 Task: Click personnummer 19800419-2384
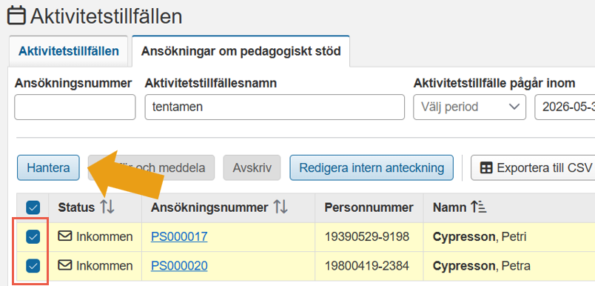(367, 266)
